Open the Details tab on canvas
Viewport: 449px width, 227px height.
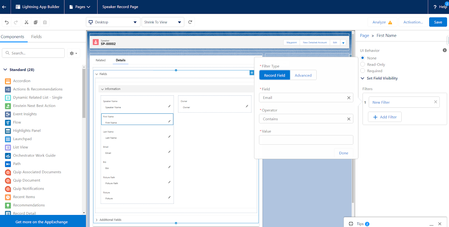(121, 60)
